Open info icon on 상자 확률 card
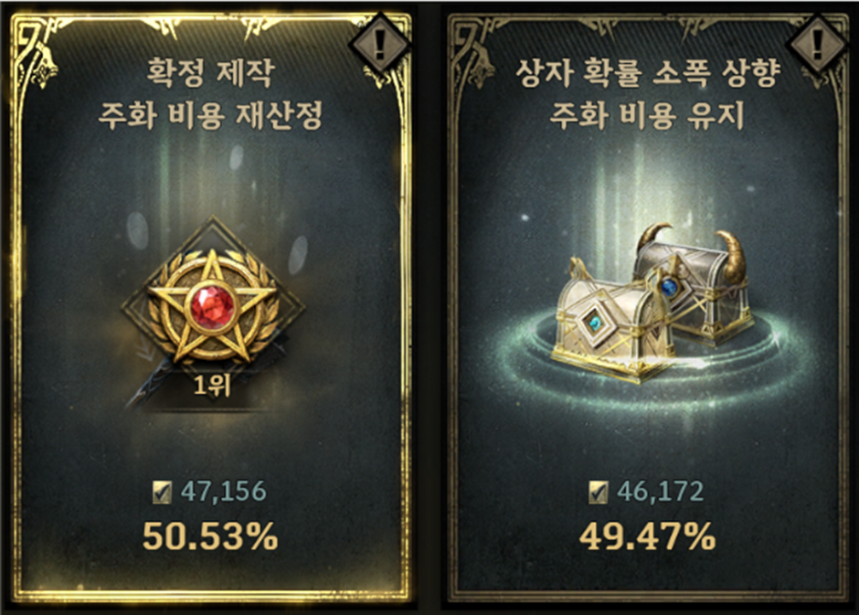 click(817, 43)
